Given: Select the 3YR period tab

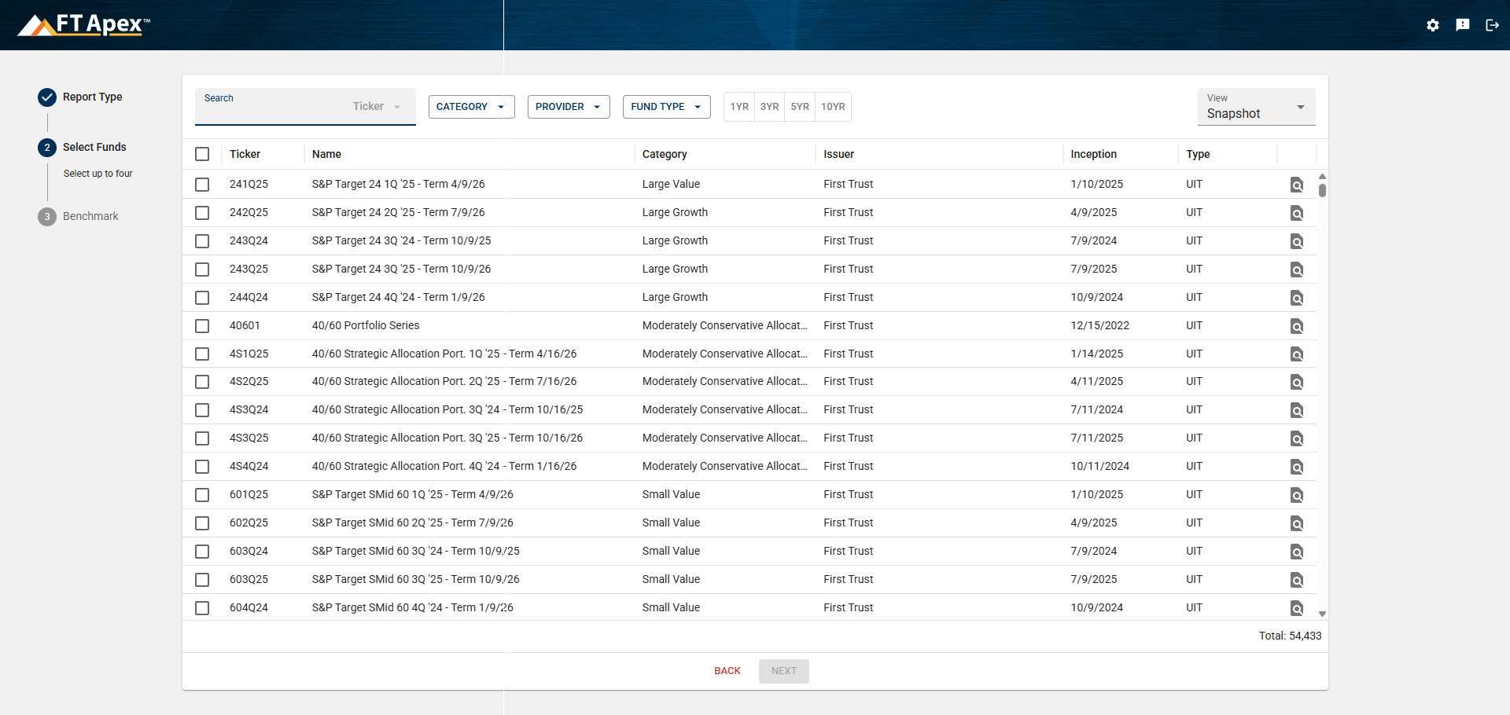Looking at the screenshot, I should click(x=769, y=107).
